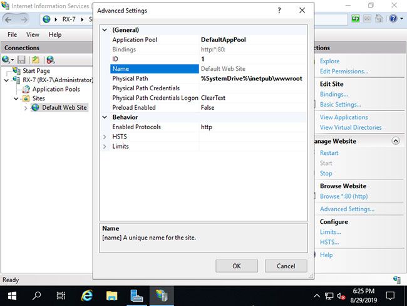Click Browse *:80 (http) link

coord(344,196)
